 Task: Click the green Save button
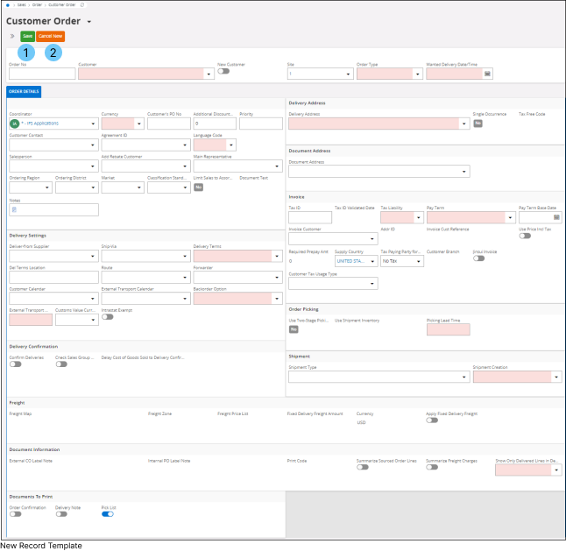pos(28,37)
